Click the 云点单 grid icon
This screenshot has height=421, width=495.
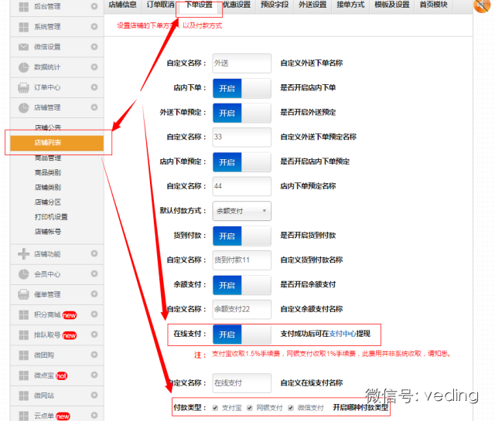[x=24, y=416]
